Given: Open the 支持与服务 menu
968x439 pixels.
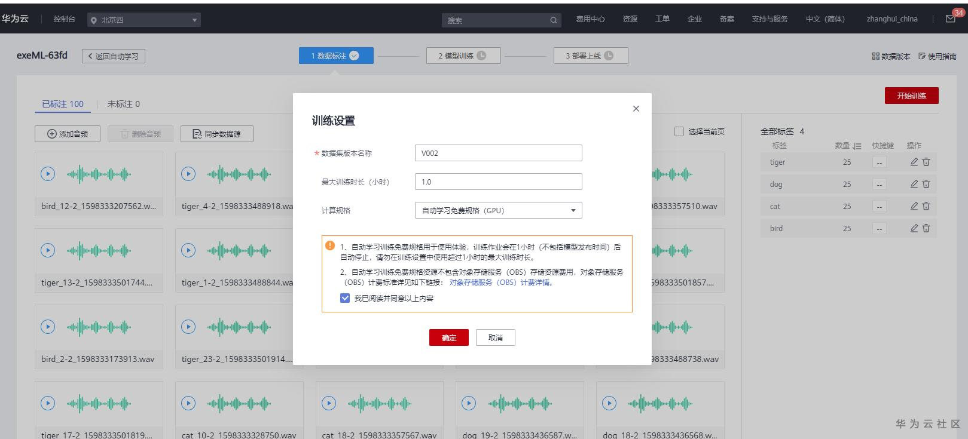Looking at the screenshot, I should point(769,19).
